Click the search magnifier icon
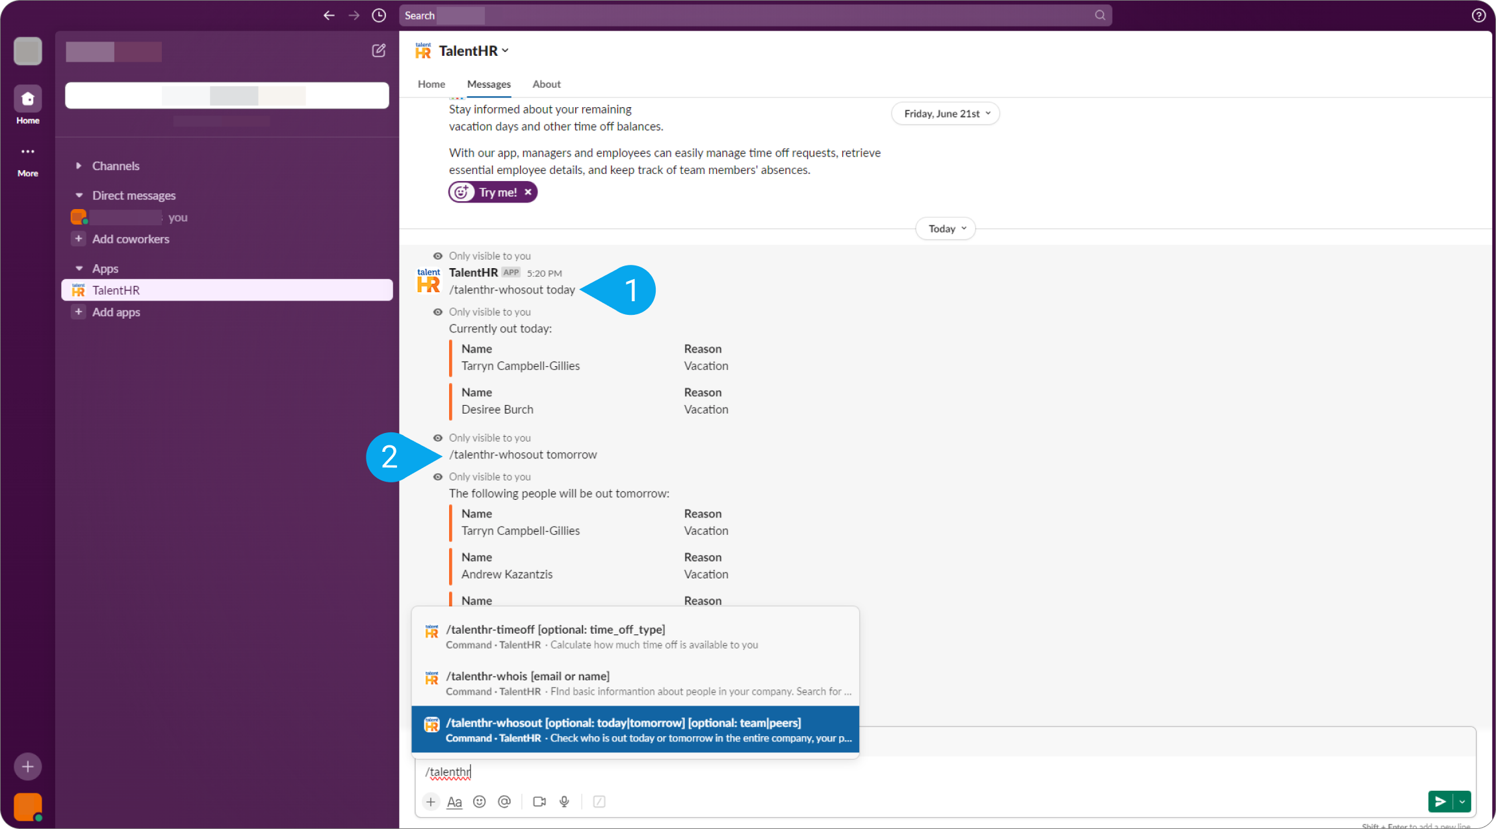Image resolution: width=1496 pixels, height=829 pixels. point(1100,15)
